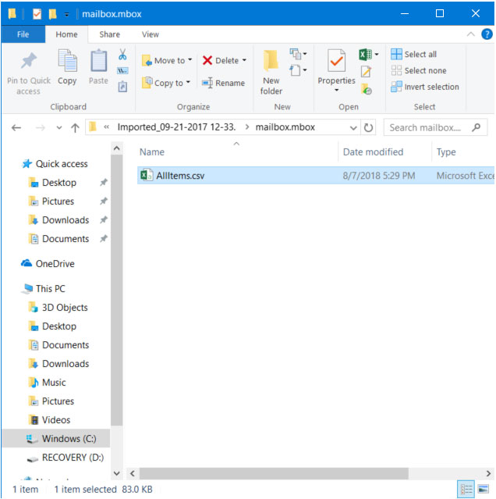The image size is (496, 499).
Task: Open the New item dropdown
Action: pos(298,53)
